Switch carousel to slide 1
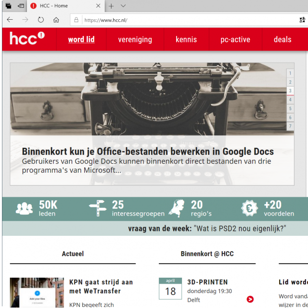This screenshot has width=308, height=308. (290, 73)
